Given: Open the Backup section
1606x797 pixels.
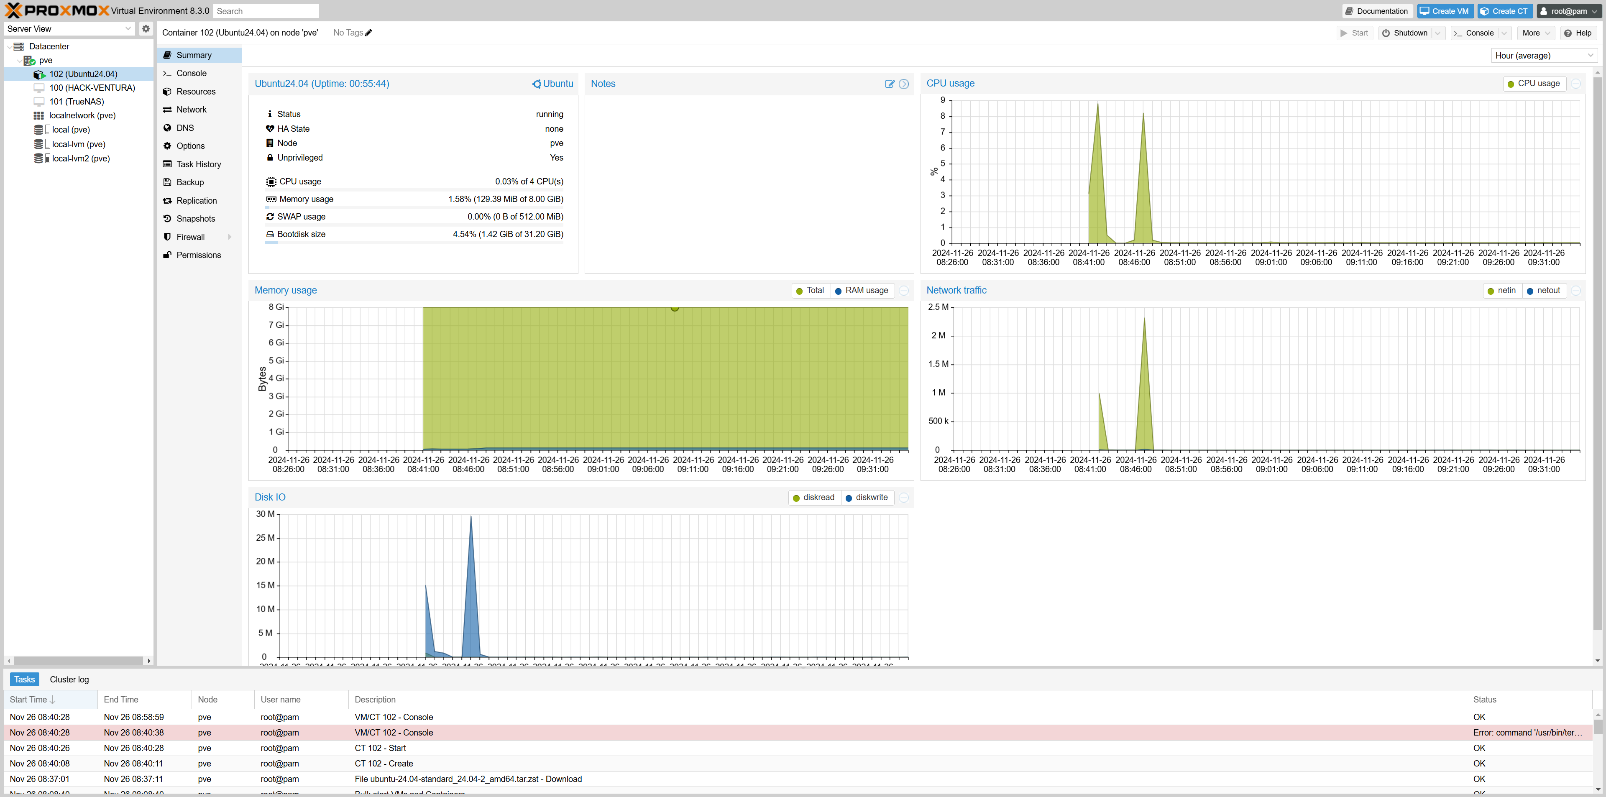Looking at the screenshot, I should (x=189, y=182).
